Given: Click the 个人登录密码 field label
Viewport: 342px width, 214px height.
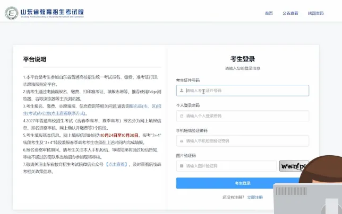Looking at the screenshot, I should [188, 105].
